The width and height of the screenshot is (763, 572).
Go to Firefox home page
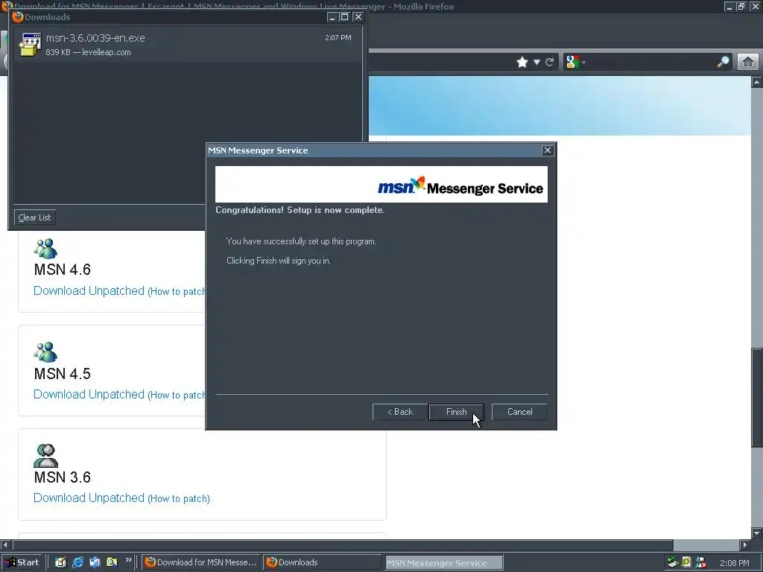[x=748, y=63]
